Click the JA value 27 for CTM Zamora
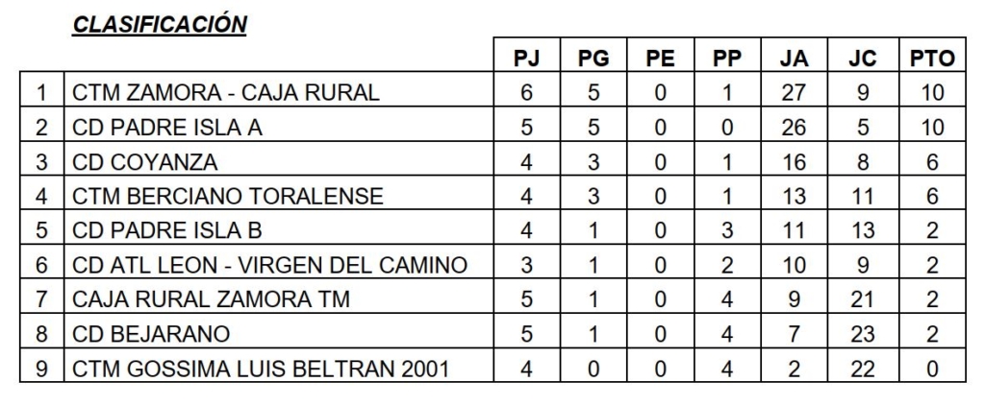985x406 pixels. 795,93
